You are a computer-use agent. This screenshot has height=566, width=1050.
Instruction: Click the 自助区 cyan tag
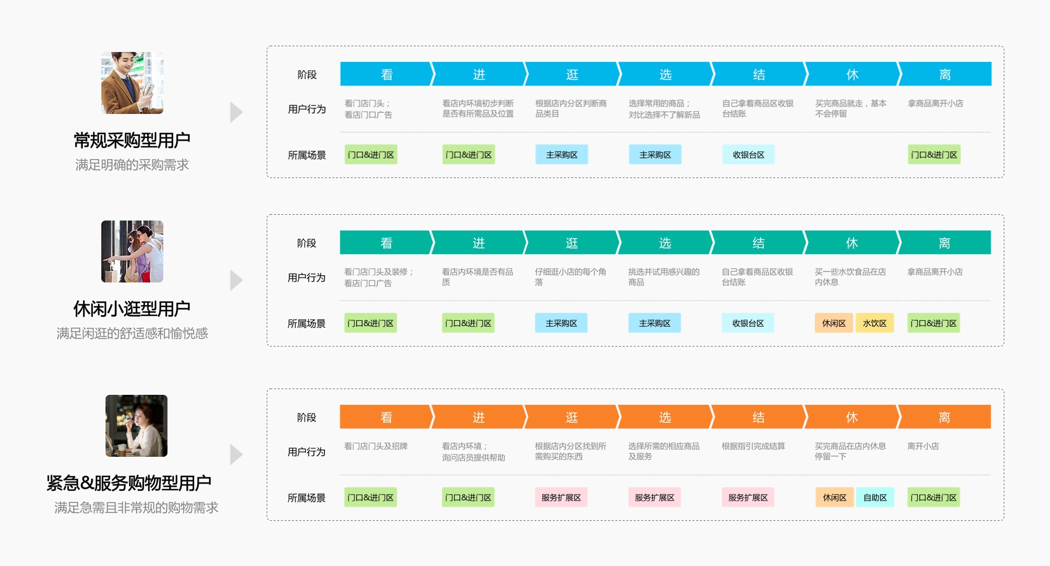[x=875, y=498]
